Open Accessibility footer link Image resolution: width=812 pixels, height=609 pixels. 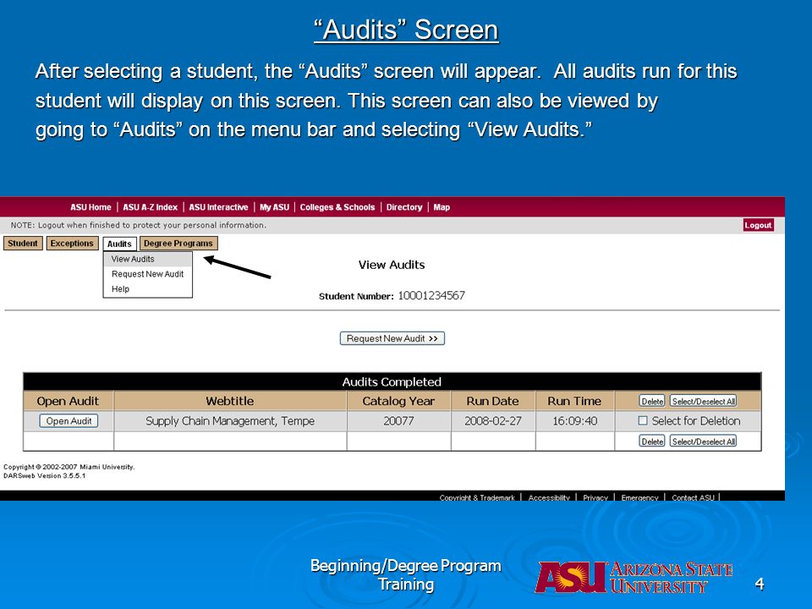tap(549, 497)
